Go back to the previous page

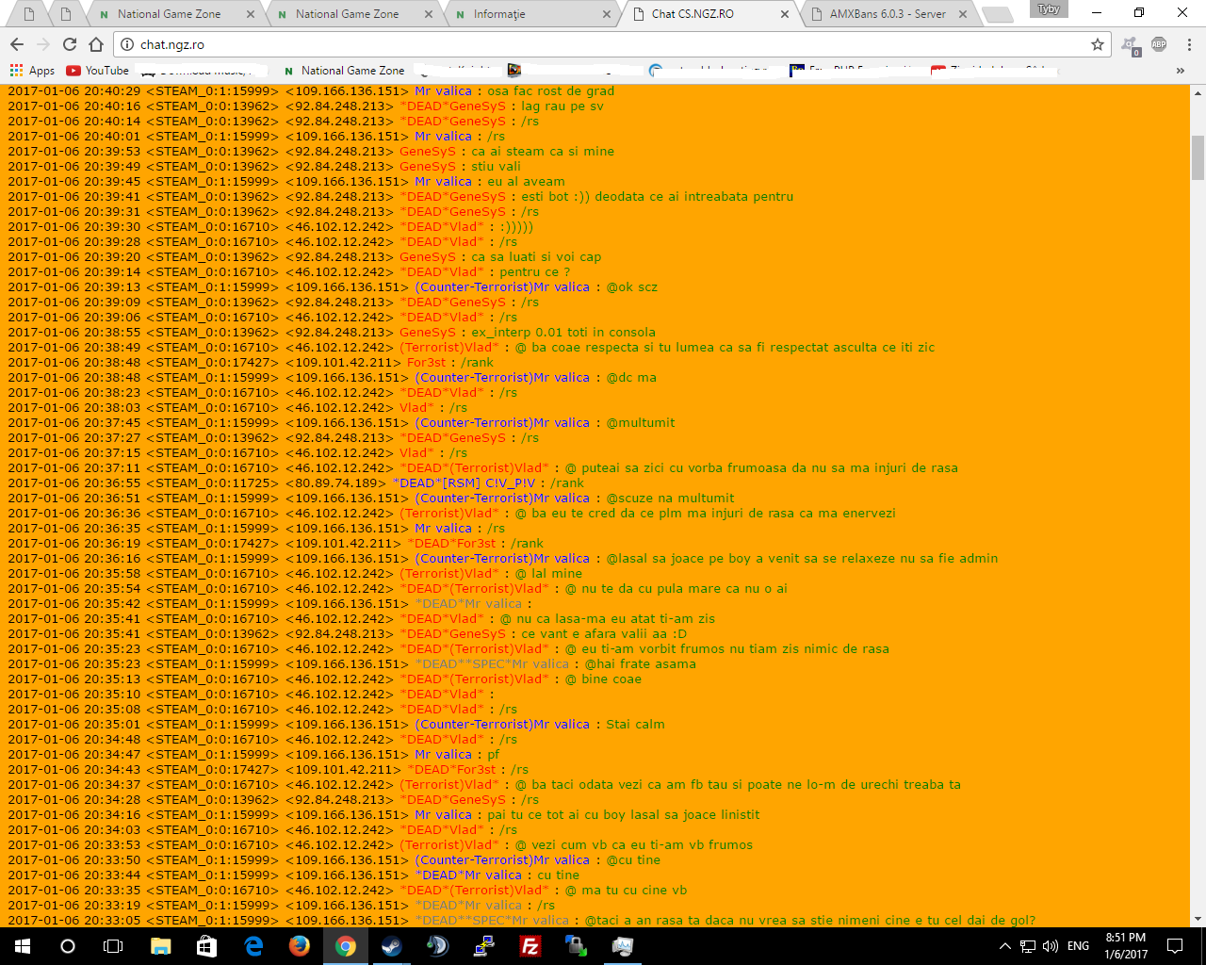tap(17, 44)
